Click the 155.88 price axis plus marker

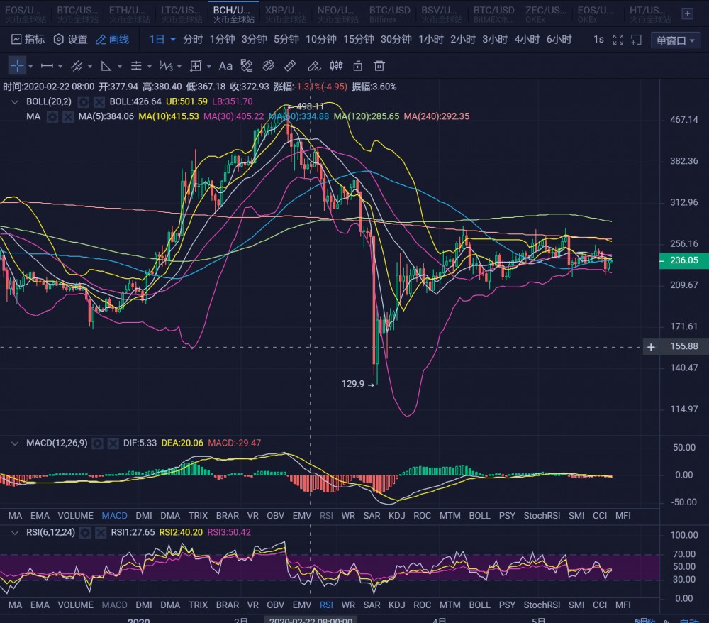coord(651,346)
